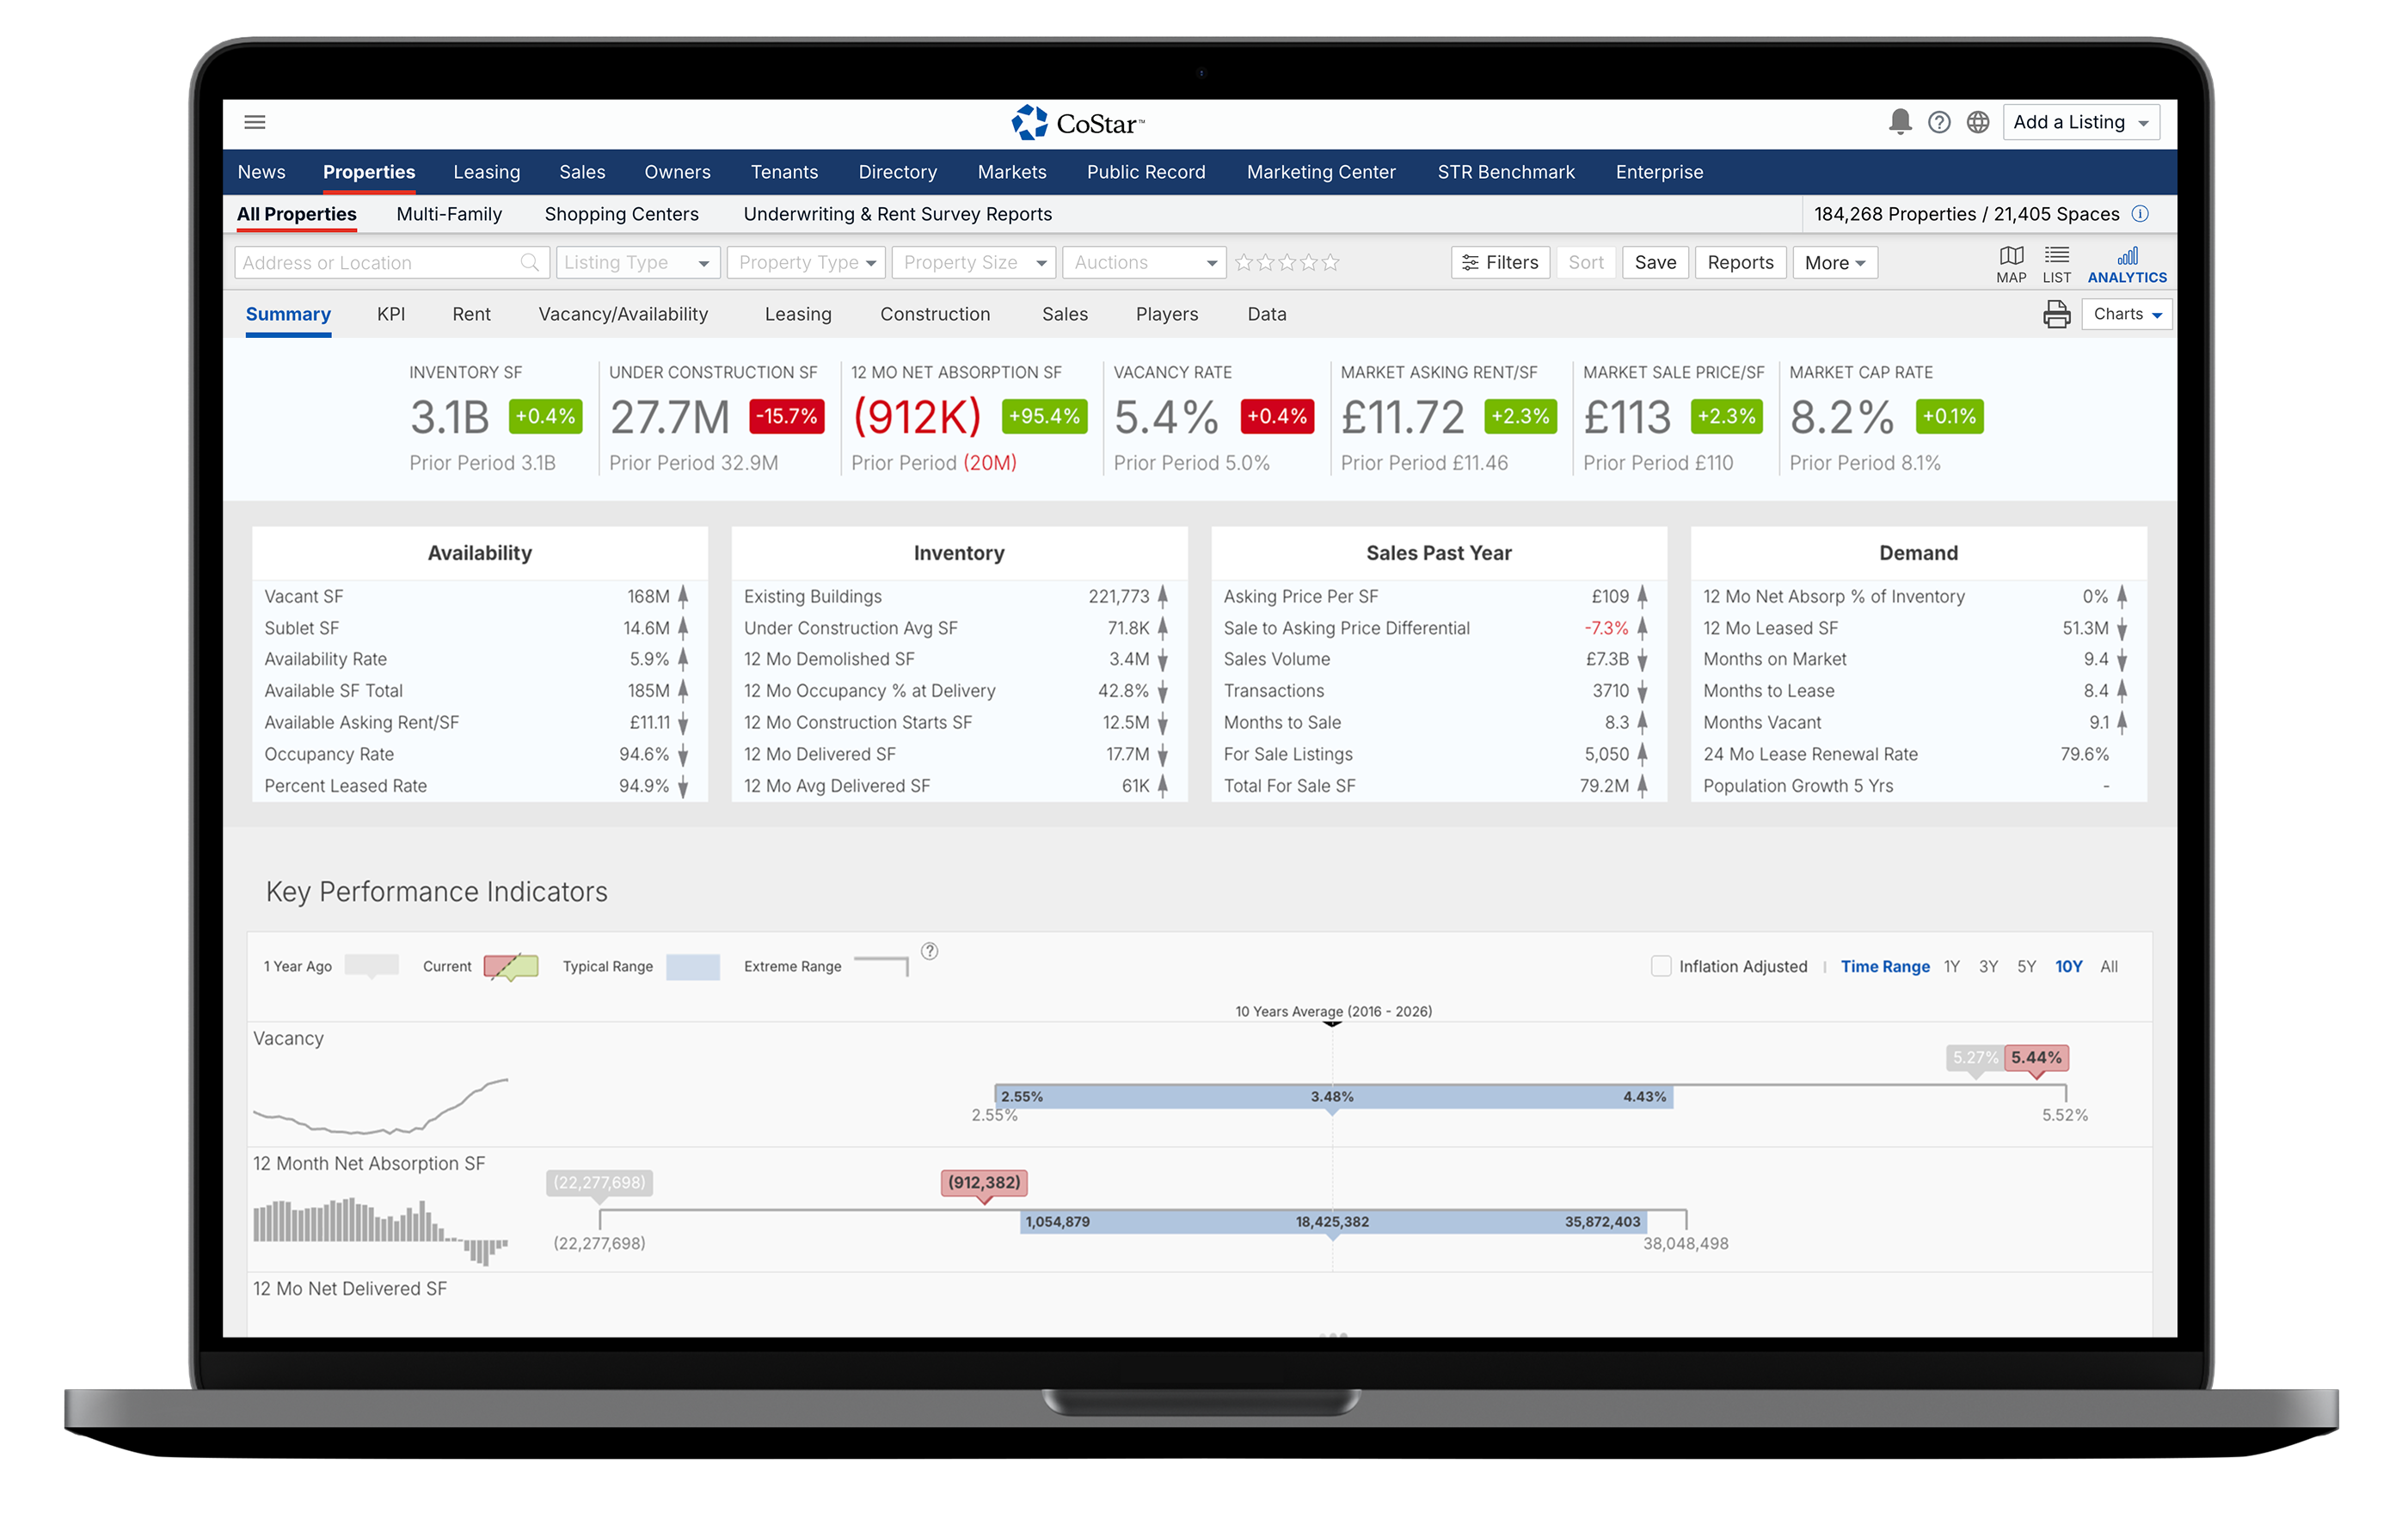Select the 5Y time range option

[2026, 966]
